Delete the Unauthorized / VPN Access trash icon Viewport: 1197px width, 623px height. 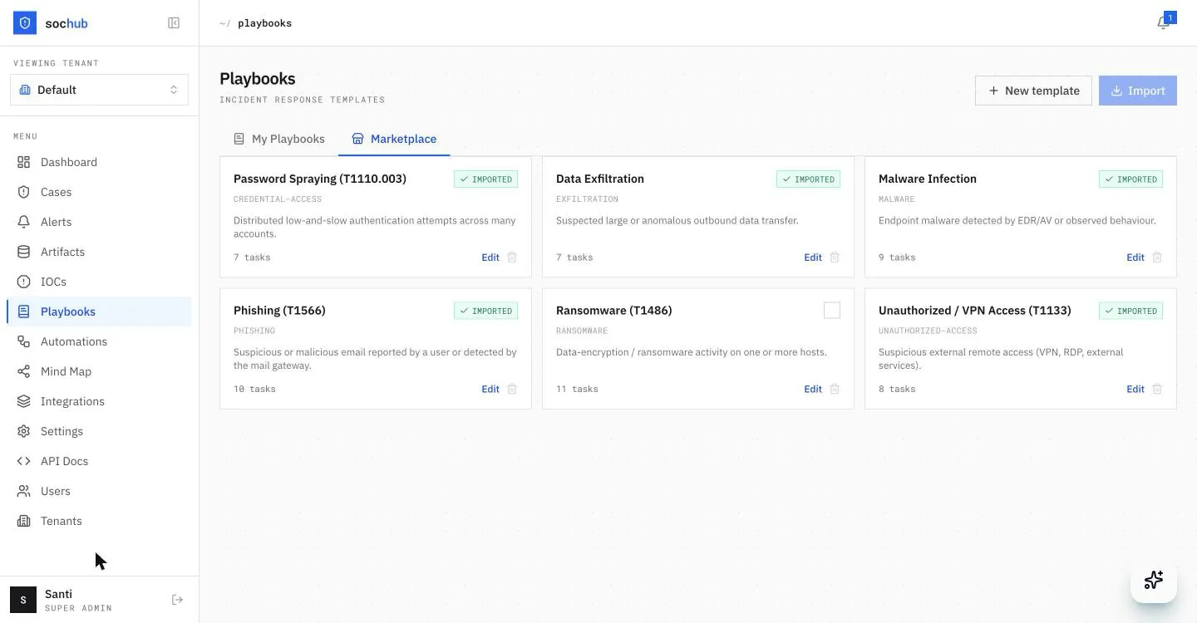(x=1157, y=389)
